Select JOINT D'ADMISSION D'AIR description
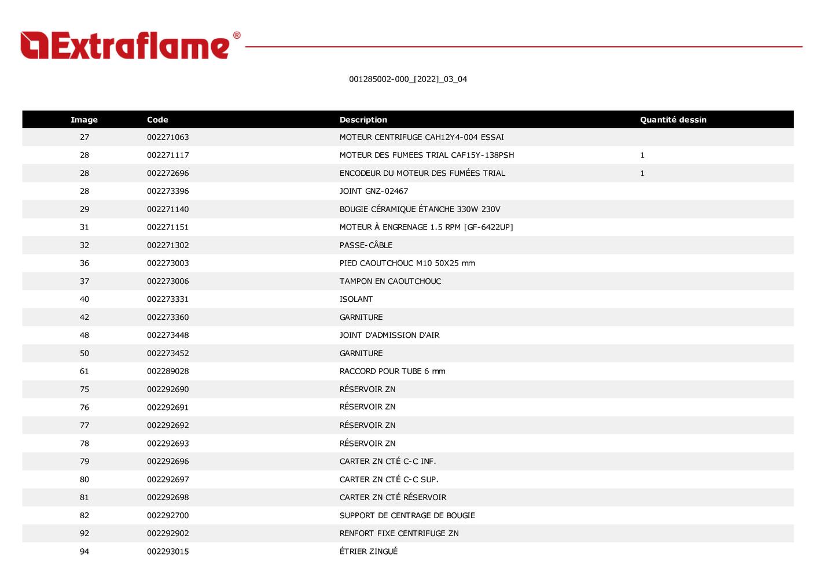Viewport: 816px width, 576px height. pos(389,335)
